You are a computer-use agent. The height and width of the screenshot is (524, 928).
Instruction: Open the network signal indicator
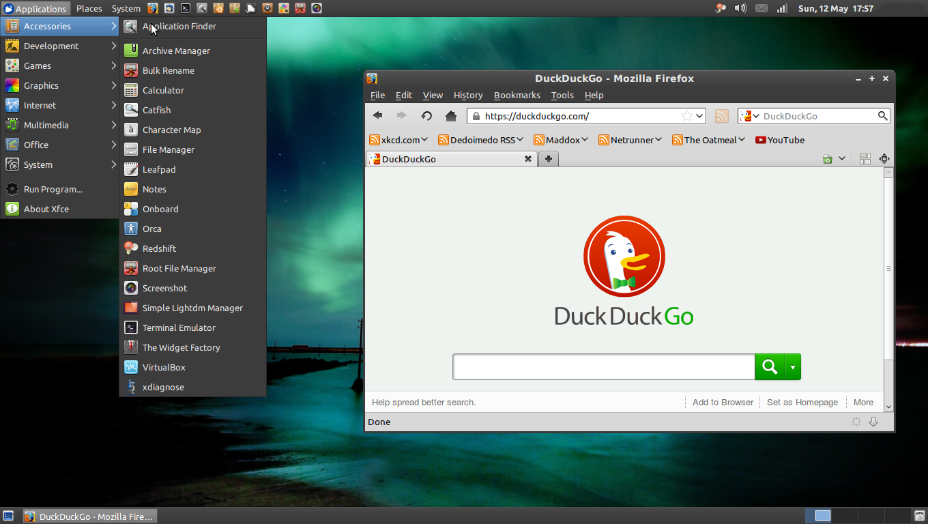tap(782, 8)
